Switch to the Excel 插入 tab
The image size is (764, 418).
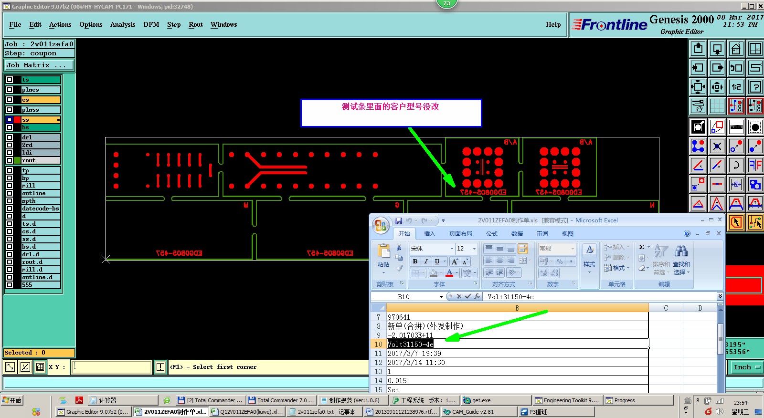[430, 233]
